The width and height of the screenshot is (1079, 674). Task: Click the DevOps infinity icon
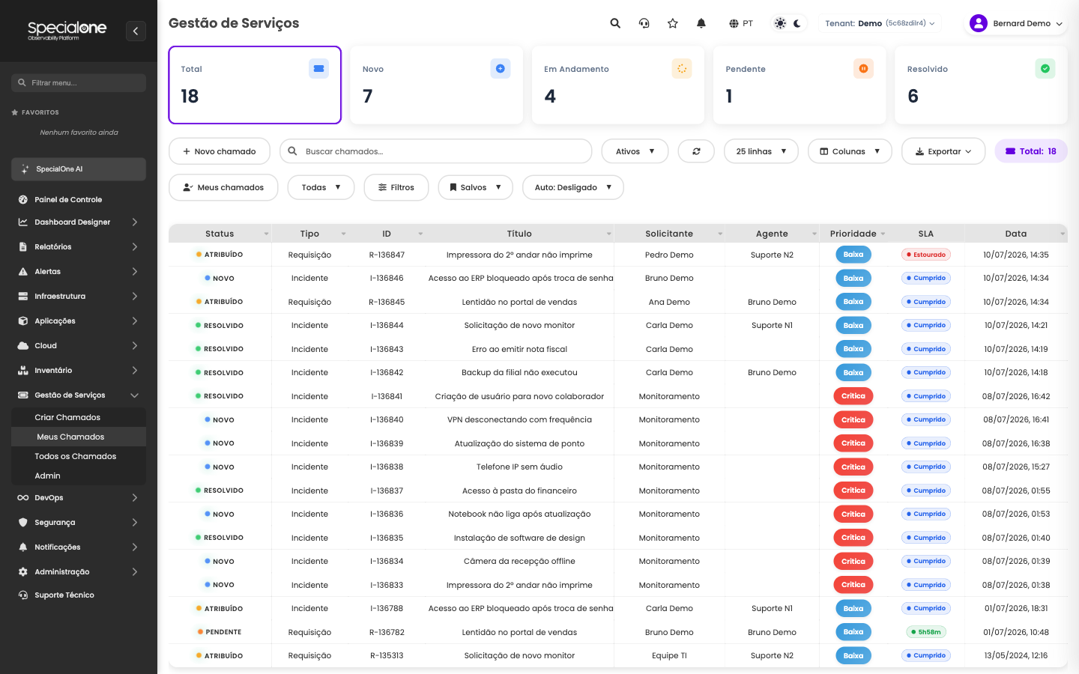point(23,497)
